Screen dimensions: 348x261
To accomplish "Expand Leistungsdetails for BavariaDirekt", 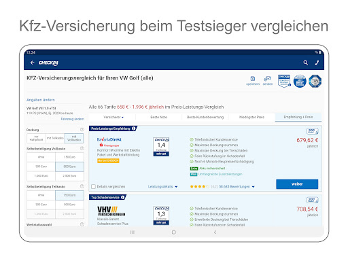I will 162,187.
